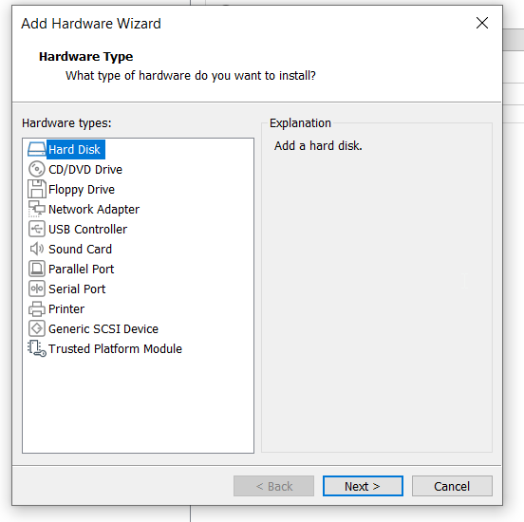Image resolution: width=524 pixels, height=522 pixels.
Task: Select the Network Adapter icon
Action: [x=36, y=209]
